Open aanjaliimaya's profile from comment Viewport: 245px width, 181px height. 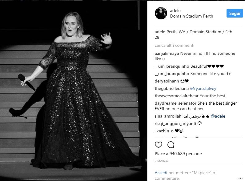[167, 53]
